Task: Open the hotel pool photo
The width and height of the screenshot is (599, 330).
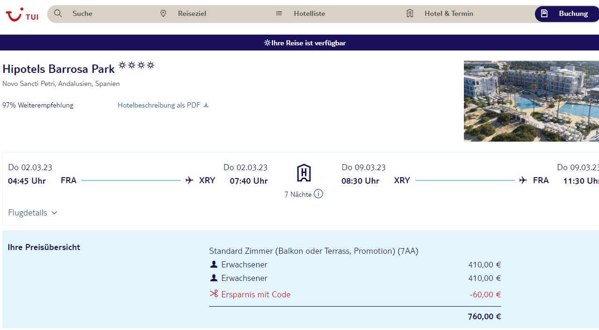Action: tap(531, 101)
